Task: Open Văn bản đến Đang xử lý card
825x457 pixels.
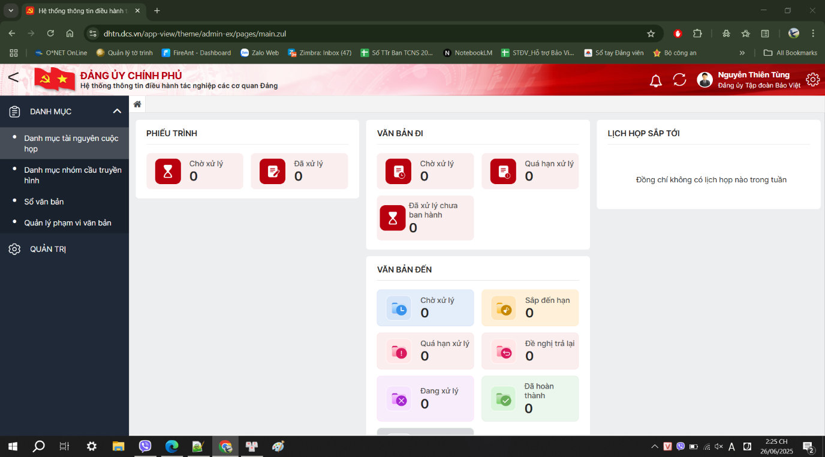Action: point(425,398)
